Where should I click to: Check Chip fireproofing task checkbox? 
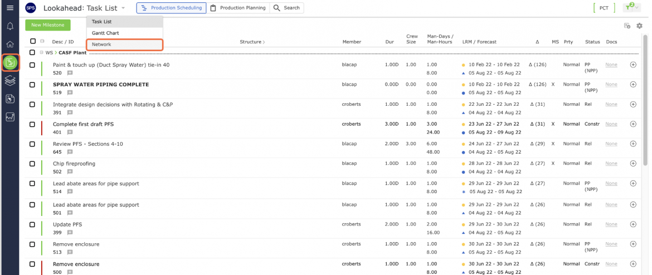click(32, 163)
